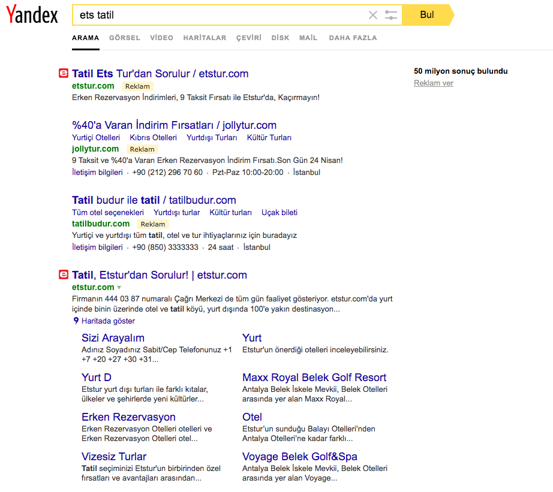Click the '+90 (212) 296 70 60' phone number
The image size is (553, 492).
167,173
